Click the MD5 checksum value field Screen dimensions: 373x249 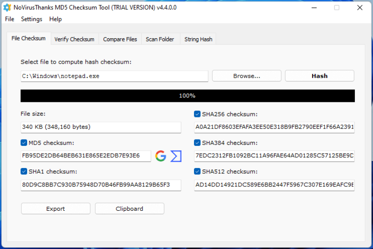click(86, 156)
